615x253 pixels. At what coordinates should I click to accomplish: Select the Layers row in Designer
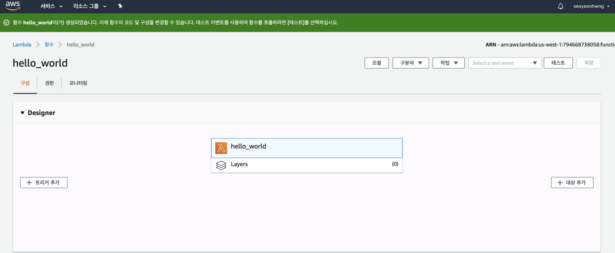307,165
